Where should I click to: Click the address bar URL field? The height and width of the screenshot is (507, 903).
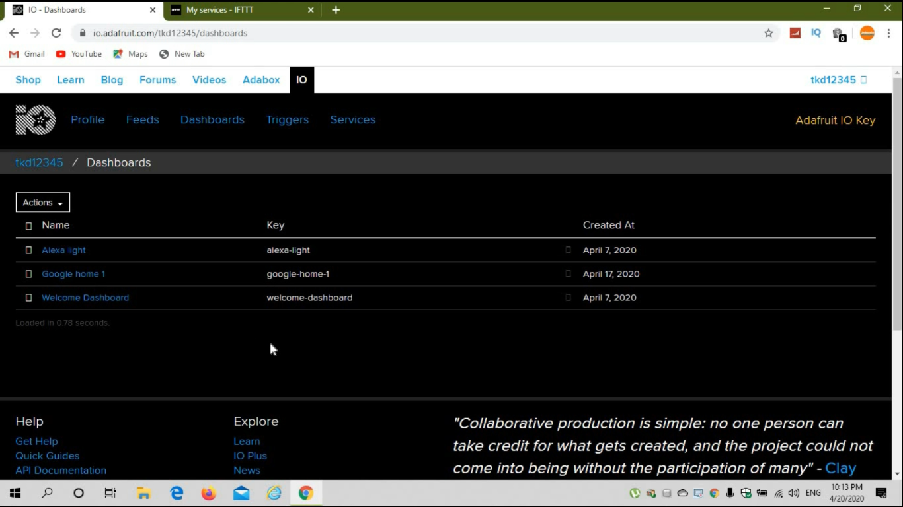(423, 33)
